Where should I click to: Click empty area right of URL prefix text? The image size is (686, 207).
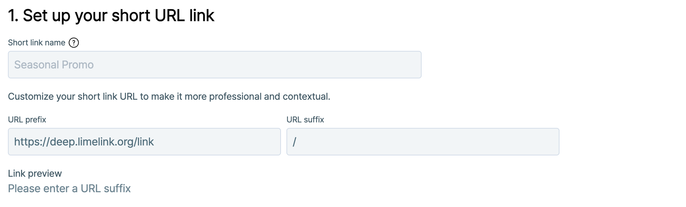pyautogui.click(x=224, y=142)
